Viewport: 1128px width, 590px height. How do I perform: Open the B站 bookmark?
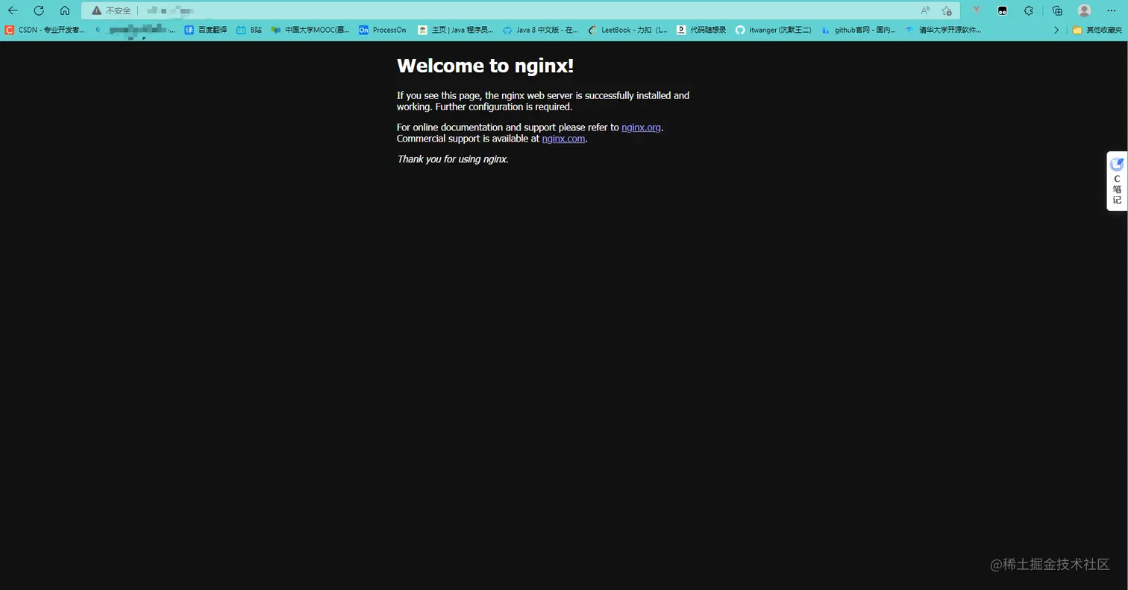coord(249,30)
